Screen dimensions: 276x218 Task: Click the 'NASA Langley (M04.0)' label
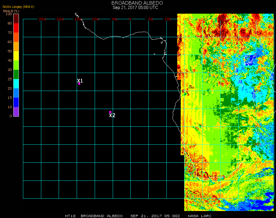[x=18, y=7]
